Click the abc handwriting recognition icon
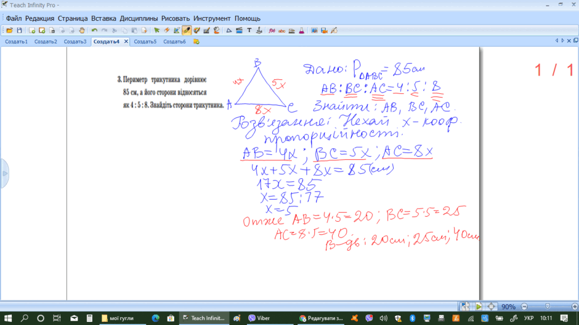Screen dimensions: 579x325 tap(281, 31)
